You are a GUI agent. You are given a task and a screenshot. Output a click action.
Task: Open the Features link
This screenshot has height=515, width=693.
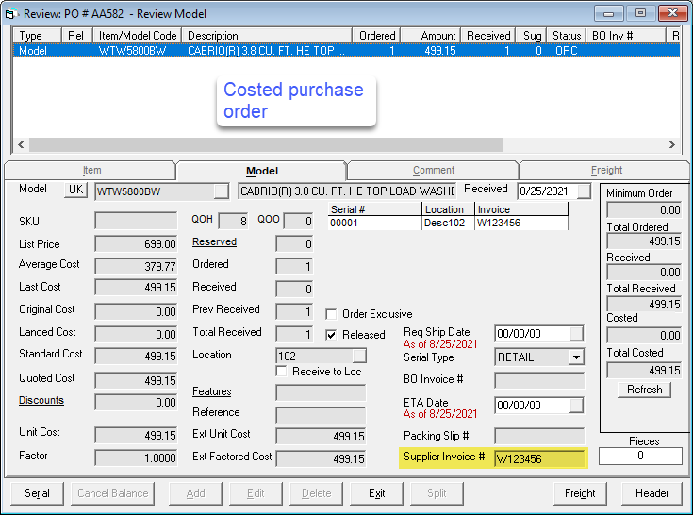(212, 391)
